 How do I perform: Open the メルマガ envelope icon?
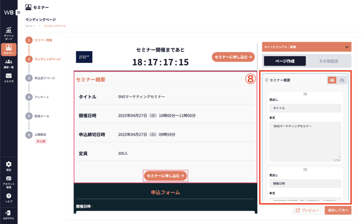pos(9,76)
